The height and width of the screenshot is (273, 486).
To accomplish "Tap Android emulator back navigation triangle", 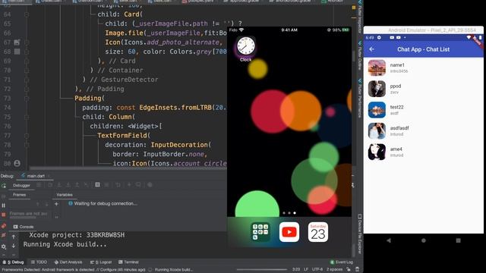I will 389,240.
